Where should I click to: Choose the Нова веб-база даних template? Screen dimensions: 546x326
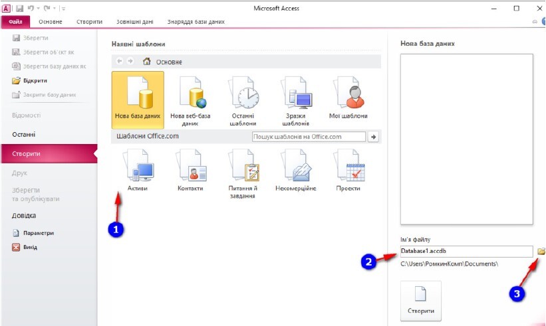coord(190,100)
